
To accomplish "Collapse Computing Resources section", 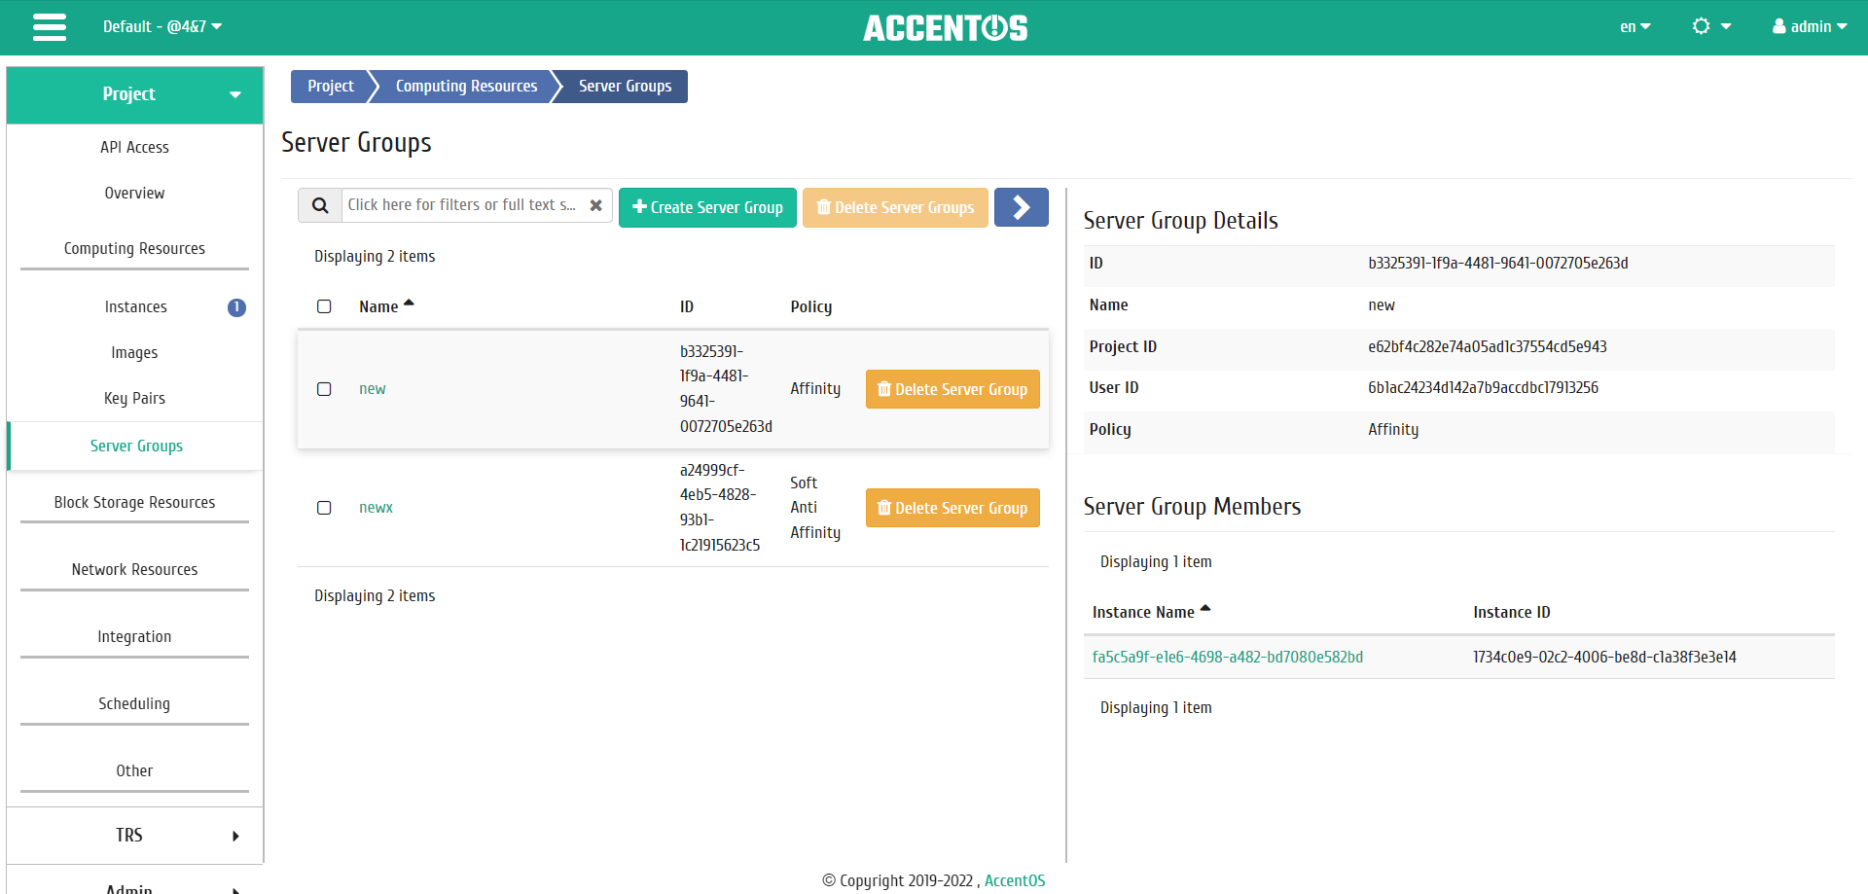I will click(x=135, y=248).
